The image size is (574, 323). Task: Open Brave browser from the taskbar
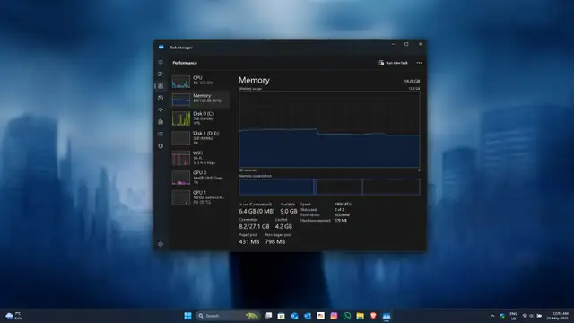click(x=373, y=316)
